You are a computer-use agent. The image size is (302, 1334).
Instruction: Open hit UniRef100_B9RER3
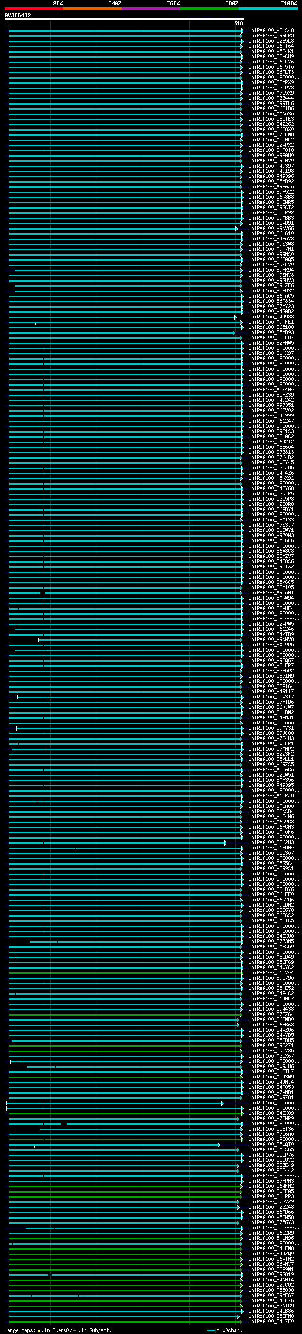[270, 36]
